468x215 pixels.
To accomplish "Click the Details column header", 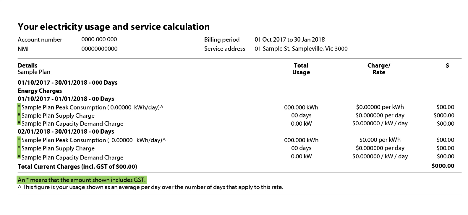I will click(27, 65).
